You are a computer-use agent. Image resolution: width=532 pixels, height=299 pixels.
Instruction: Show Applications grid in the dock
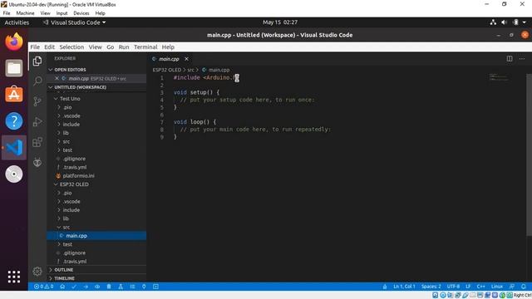[14, 277]
